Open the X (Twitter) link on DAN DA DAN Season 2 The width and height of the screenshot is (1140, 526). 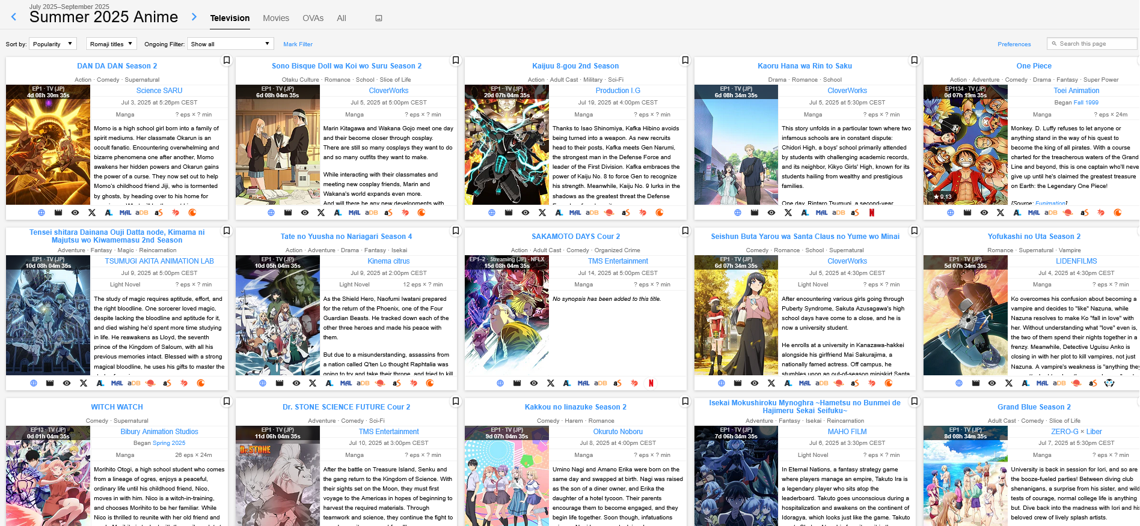pyautogui.click(x=92, y=213)
